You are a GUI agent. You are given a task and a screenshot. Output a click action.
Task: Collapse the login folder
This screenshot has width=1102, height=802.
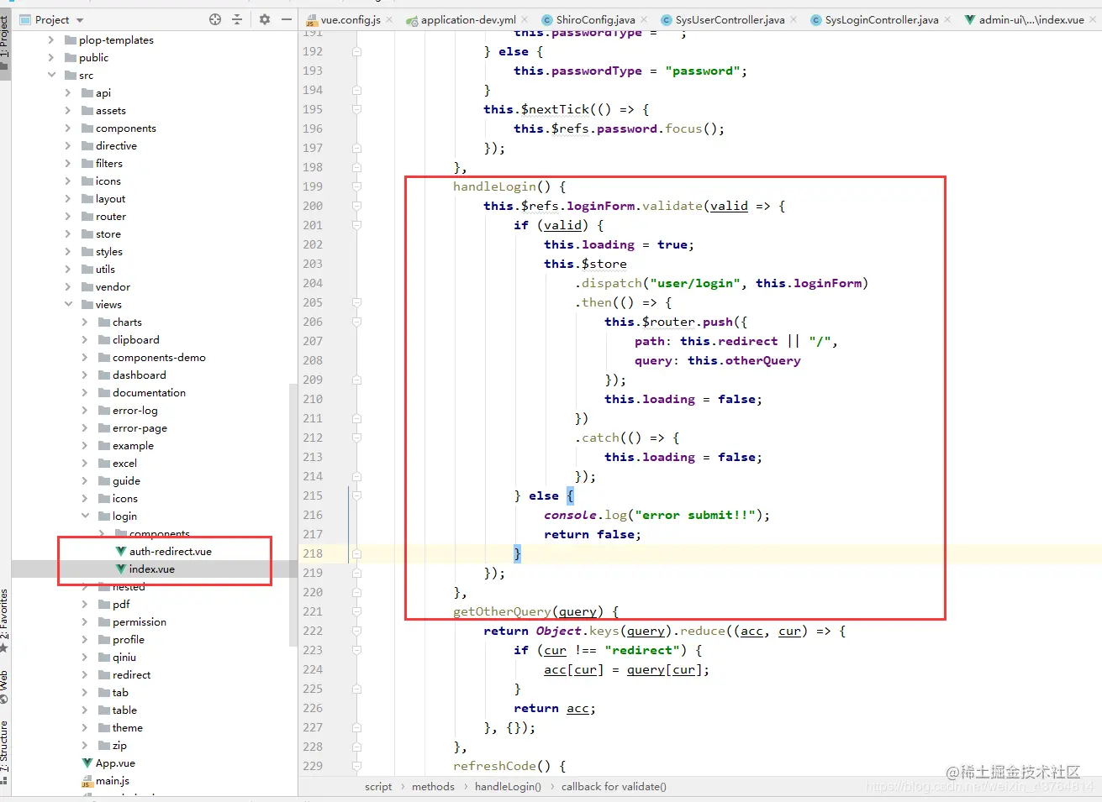[85, 516]
